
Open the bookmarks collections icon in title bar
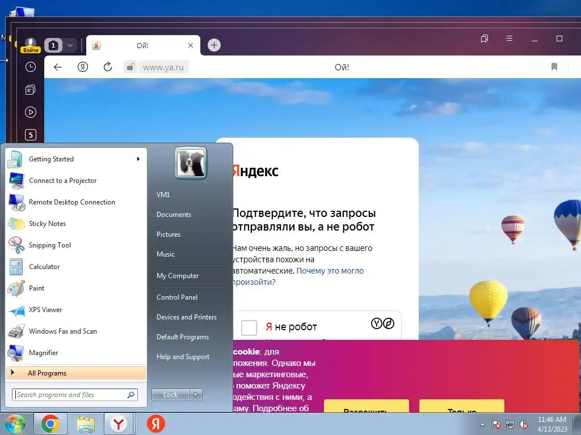(x=485, y=39)
